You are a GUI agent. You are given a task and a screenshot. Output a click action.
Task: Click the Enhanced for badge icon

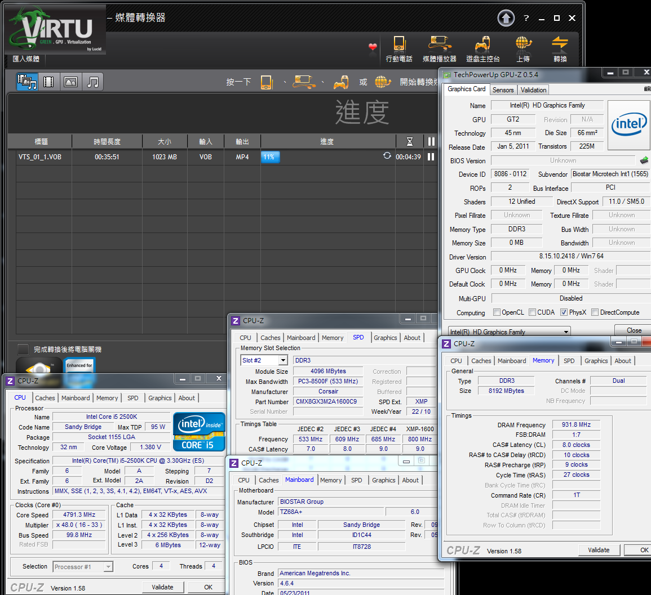click(x=79, y=366)
